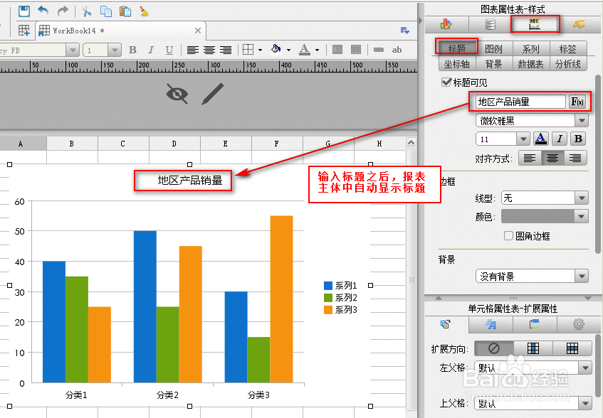Open the chart Style (ABC) properties icon

point(535,23)
